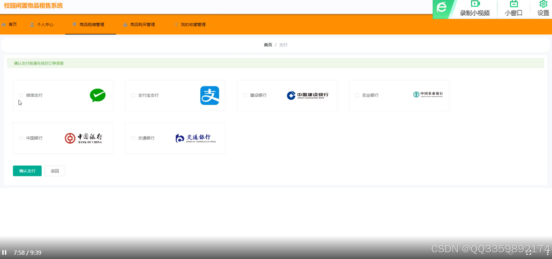Click the green browser e logo

tap(442, 7)
